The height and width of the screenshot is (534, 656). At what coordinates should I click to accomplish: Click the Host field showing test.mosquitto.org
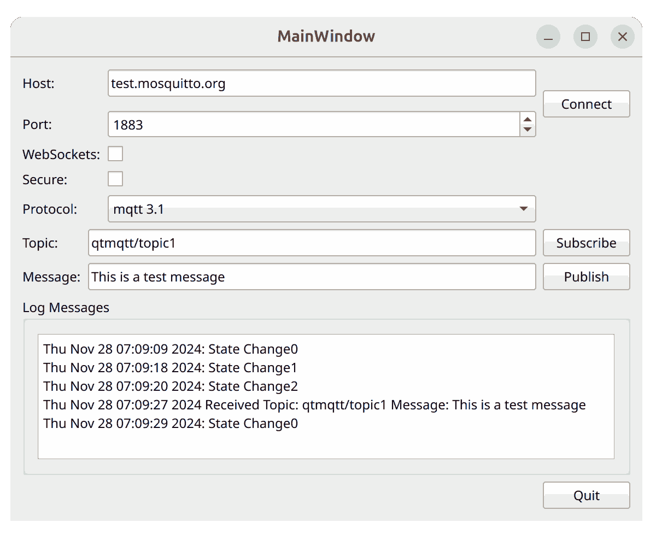[x=322, y=83]
